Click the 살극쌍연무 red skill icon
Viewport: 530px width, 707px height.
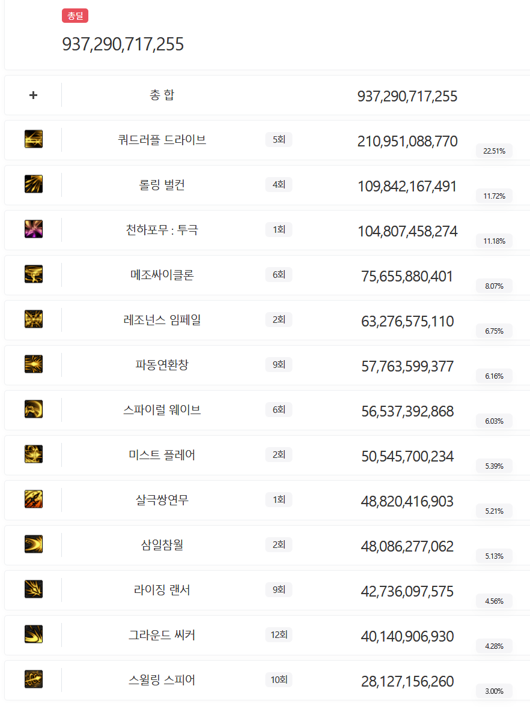(34, 499)
